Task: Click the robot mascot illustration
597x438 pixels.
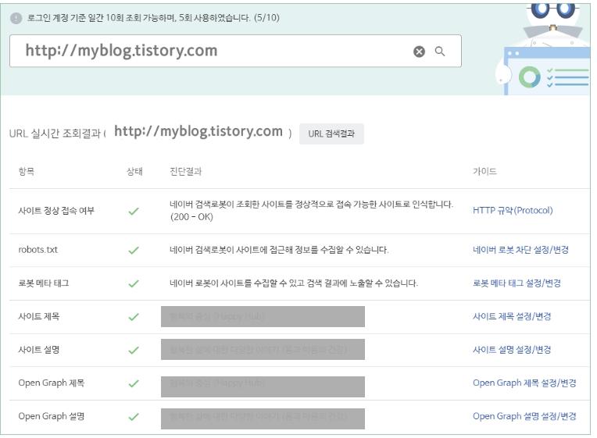Action: [544, 48]
